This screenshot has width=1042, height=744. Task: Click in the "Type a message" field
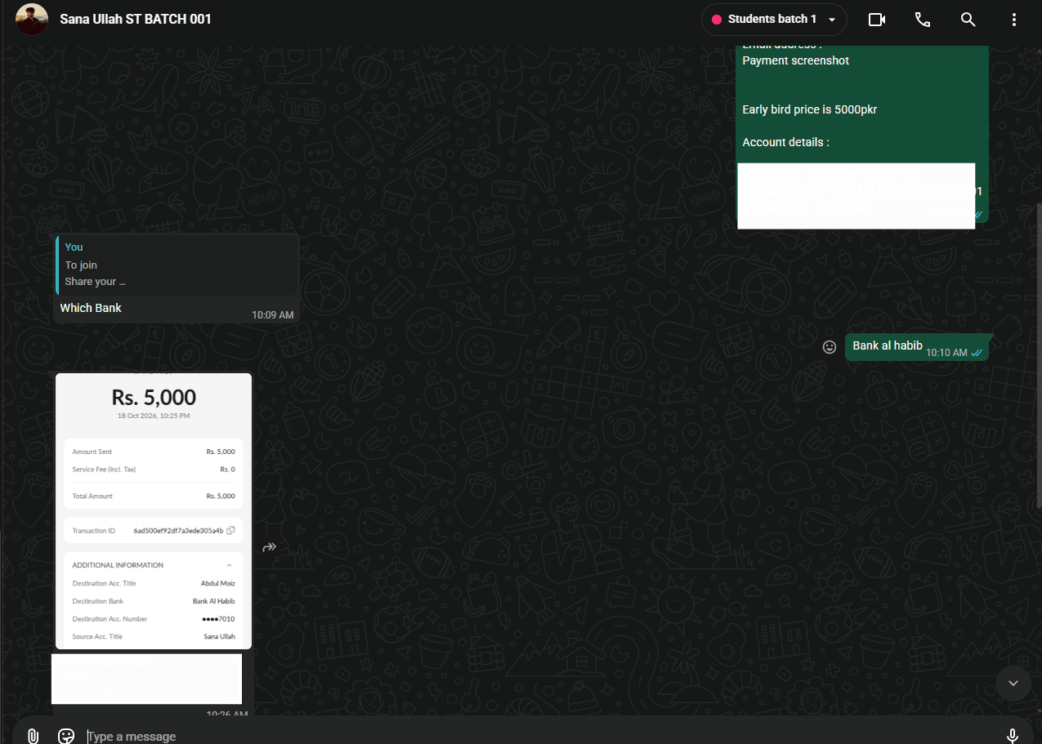point(539,736)
